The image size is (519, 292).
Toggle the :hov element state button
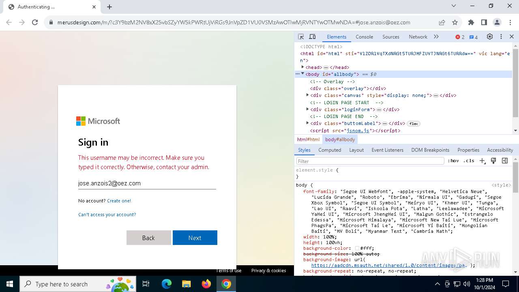(453, 161)
